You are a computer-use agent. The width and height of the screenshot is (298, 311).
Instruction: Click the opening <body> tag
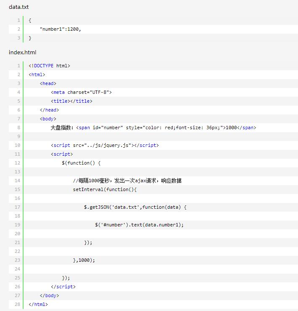48,119
